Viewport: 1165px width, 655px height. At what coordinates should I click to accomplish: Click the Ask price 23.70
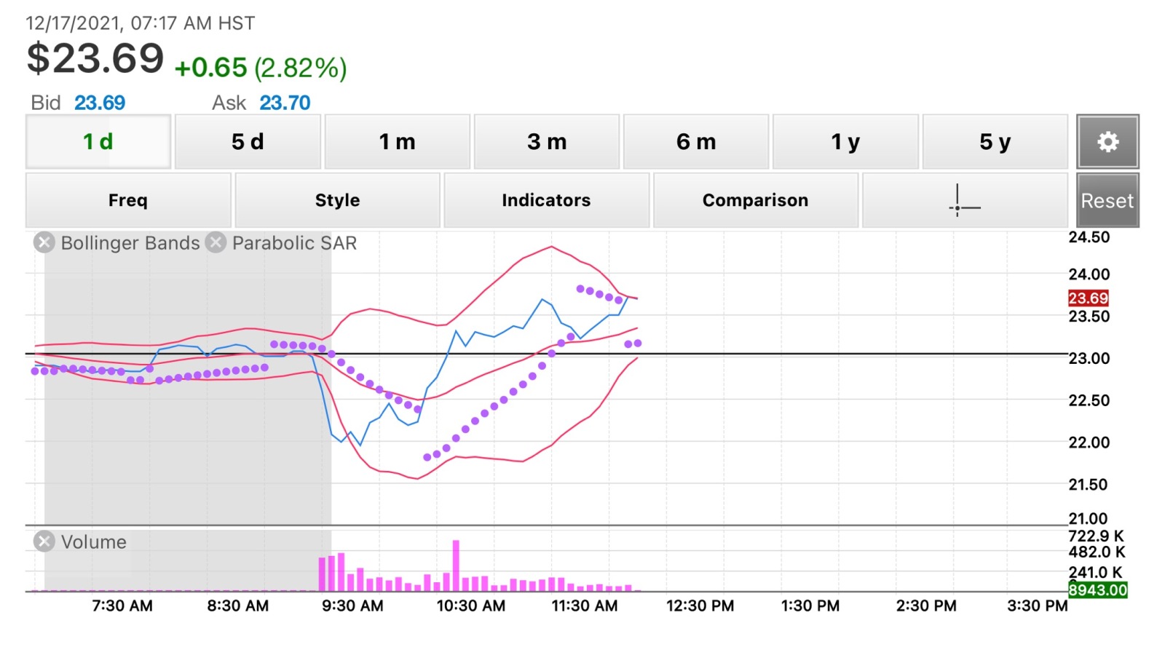[285, 103]
